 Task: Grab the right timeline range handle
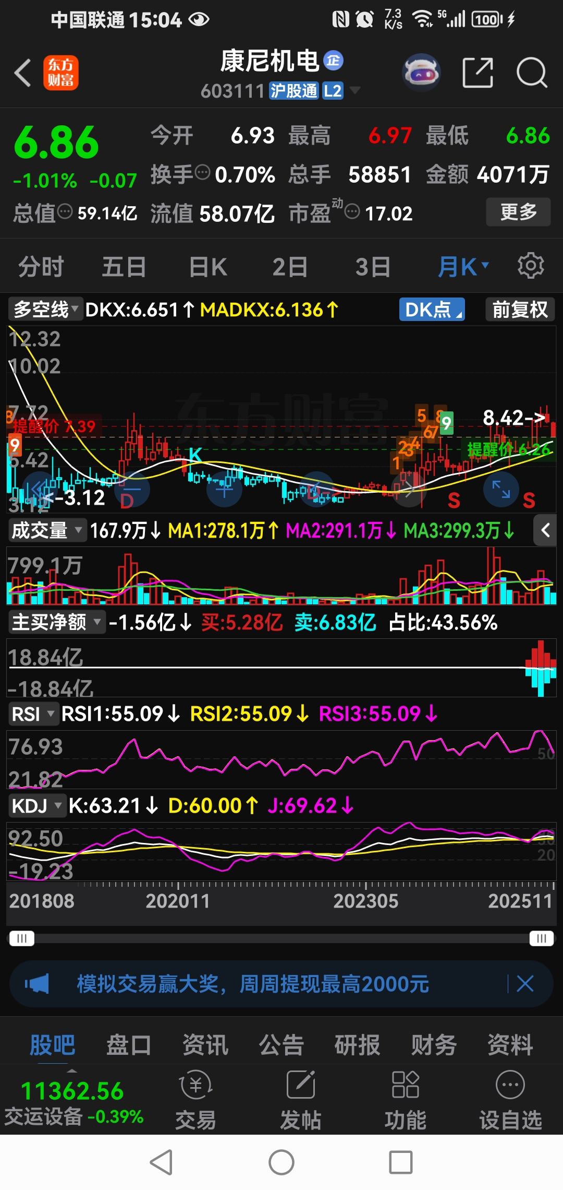pyautogui.click(x=542, y=938)
